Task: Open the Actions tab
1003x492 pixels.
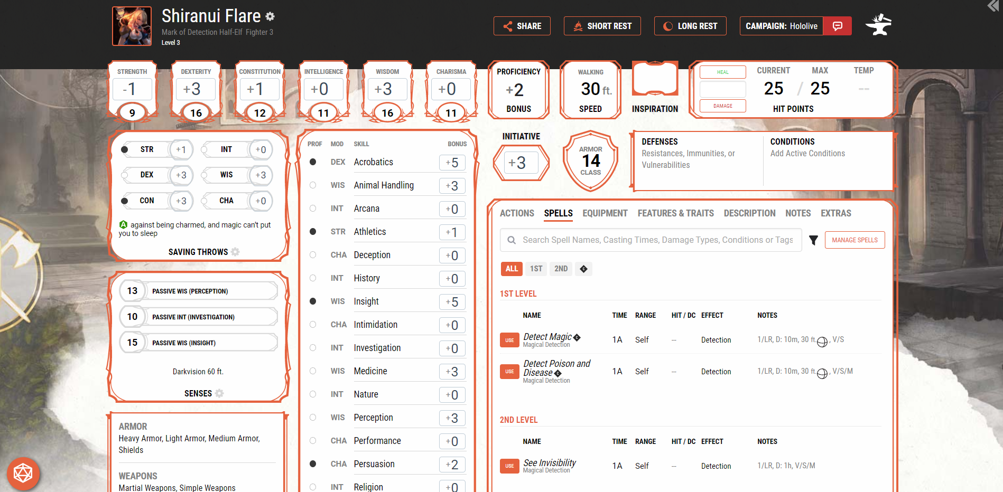Action: coord(516,213)
